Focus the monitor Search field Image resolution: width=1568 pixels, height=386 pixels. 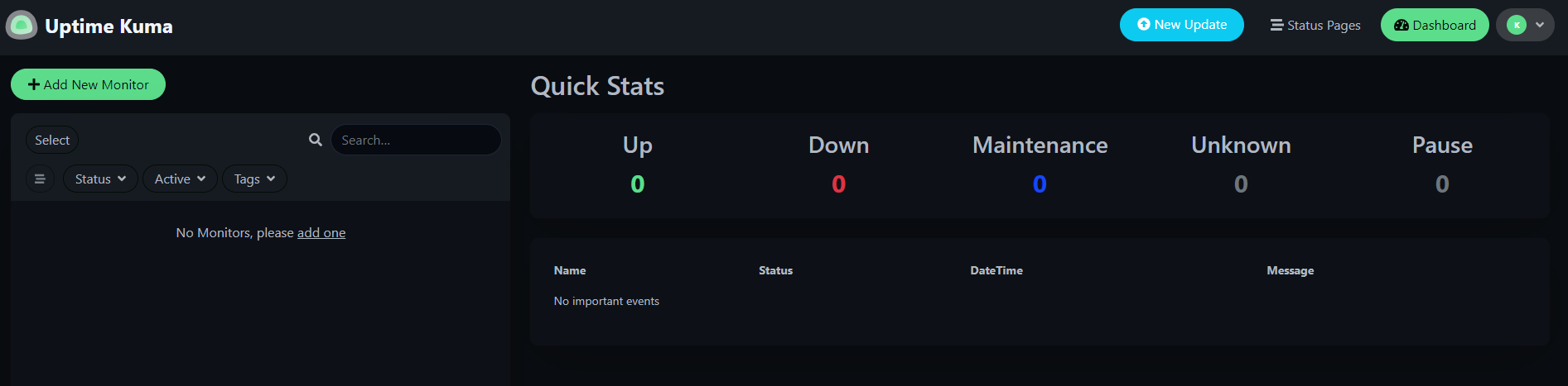coord(416,140)
